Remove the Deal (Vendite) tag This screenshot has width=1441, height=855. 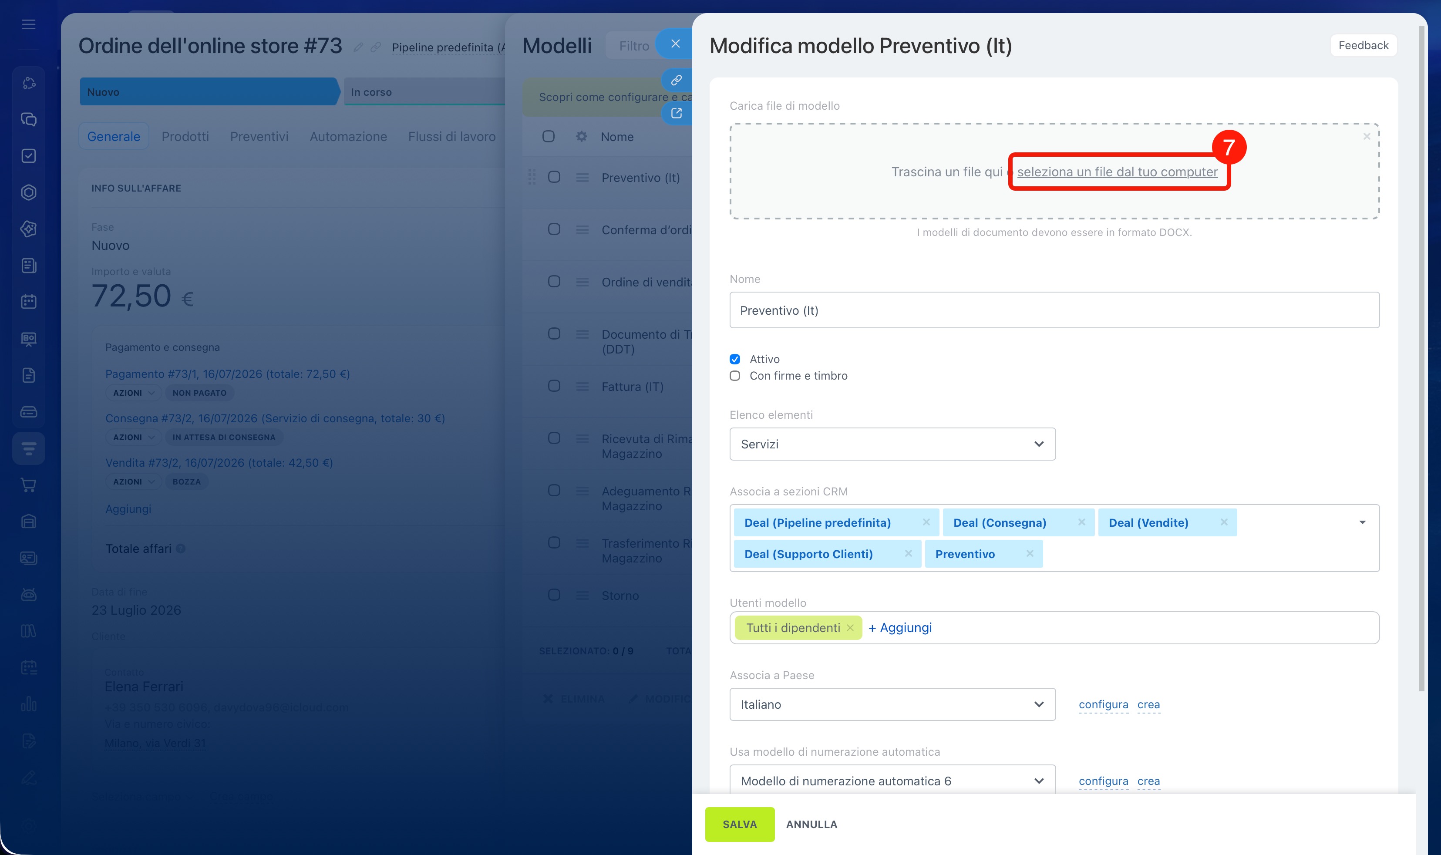(x=1224, y=522)
